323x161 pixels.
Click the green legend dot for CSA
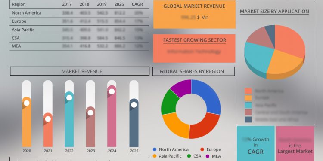point(189,156)
